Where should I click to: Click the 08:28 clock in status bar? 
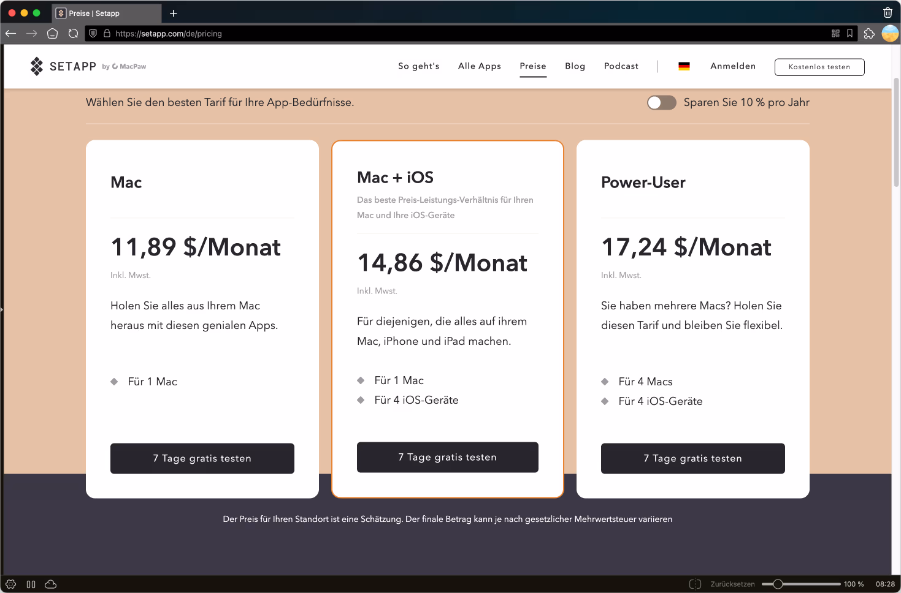coord(885,584)
